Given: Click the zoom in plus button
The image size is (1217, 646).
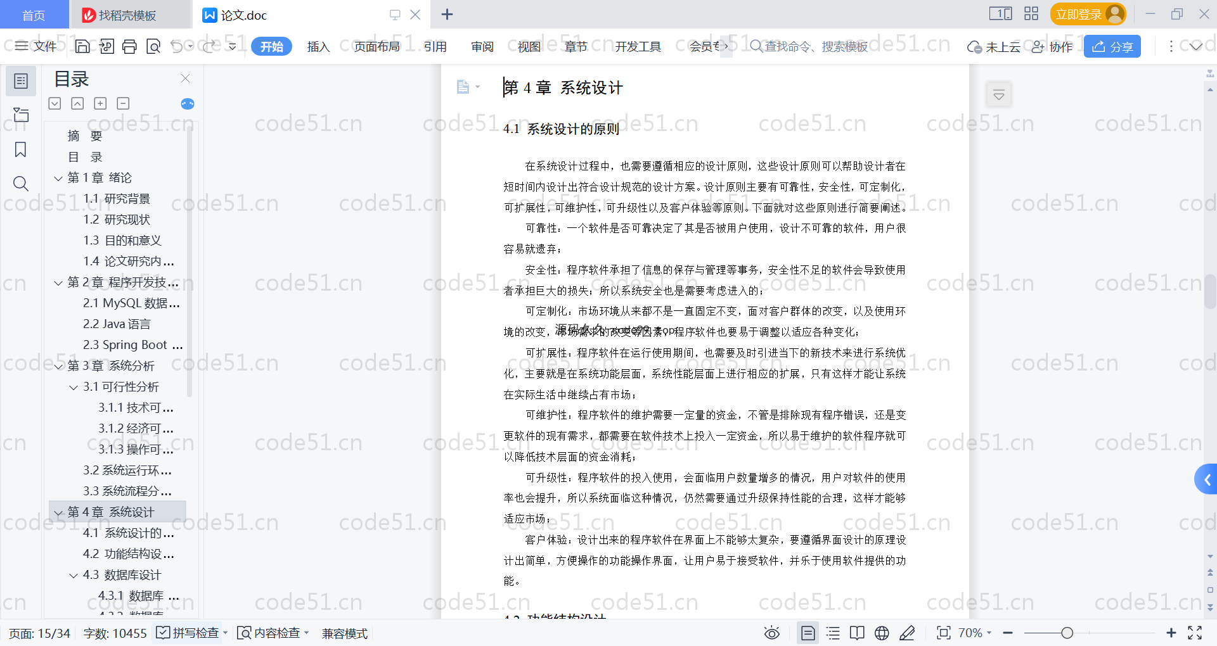Looking at the screenshot, I should 1171,633.
